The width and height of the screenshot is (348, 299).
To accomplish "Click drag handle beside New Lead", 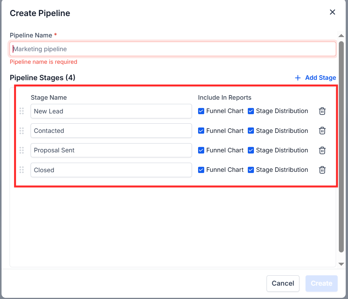I will pyautogui.click(x=22, y=111).
